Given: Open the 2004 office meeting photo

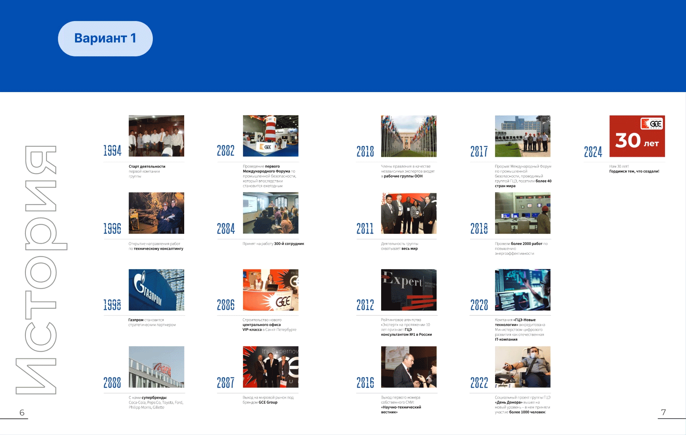Looking at the screenshot, I should [271, 213].
